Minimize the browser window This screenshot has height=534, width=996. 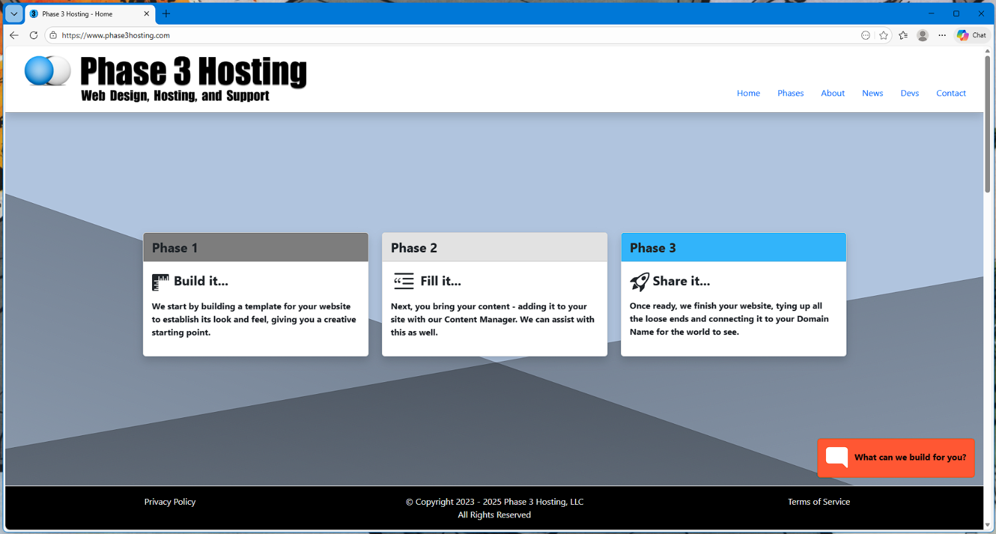click(932, 13)
